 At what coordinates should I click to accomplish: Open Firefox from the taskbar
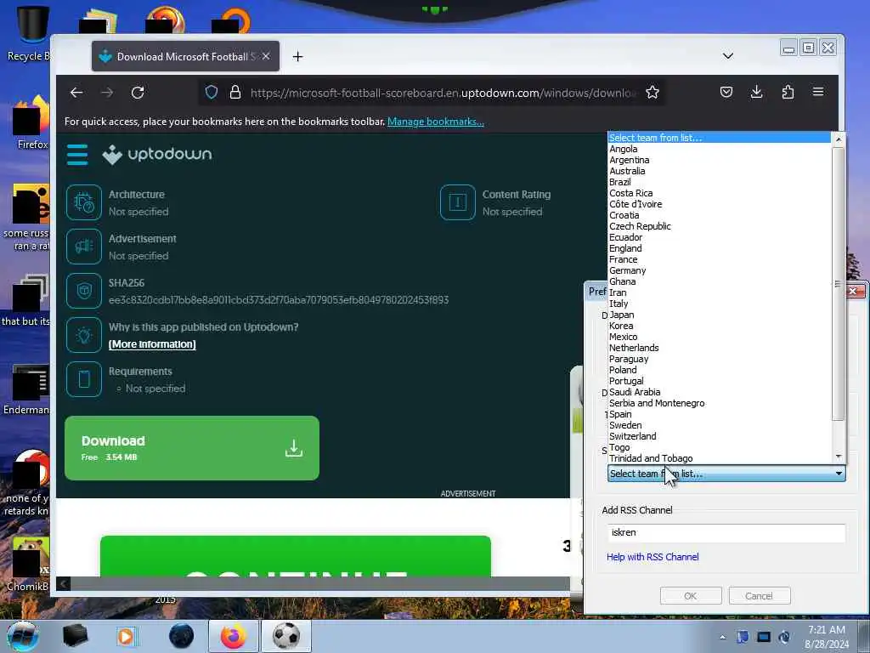pos(233,636)
